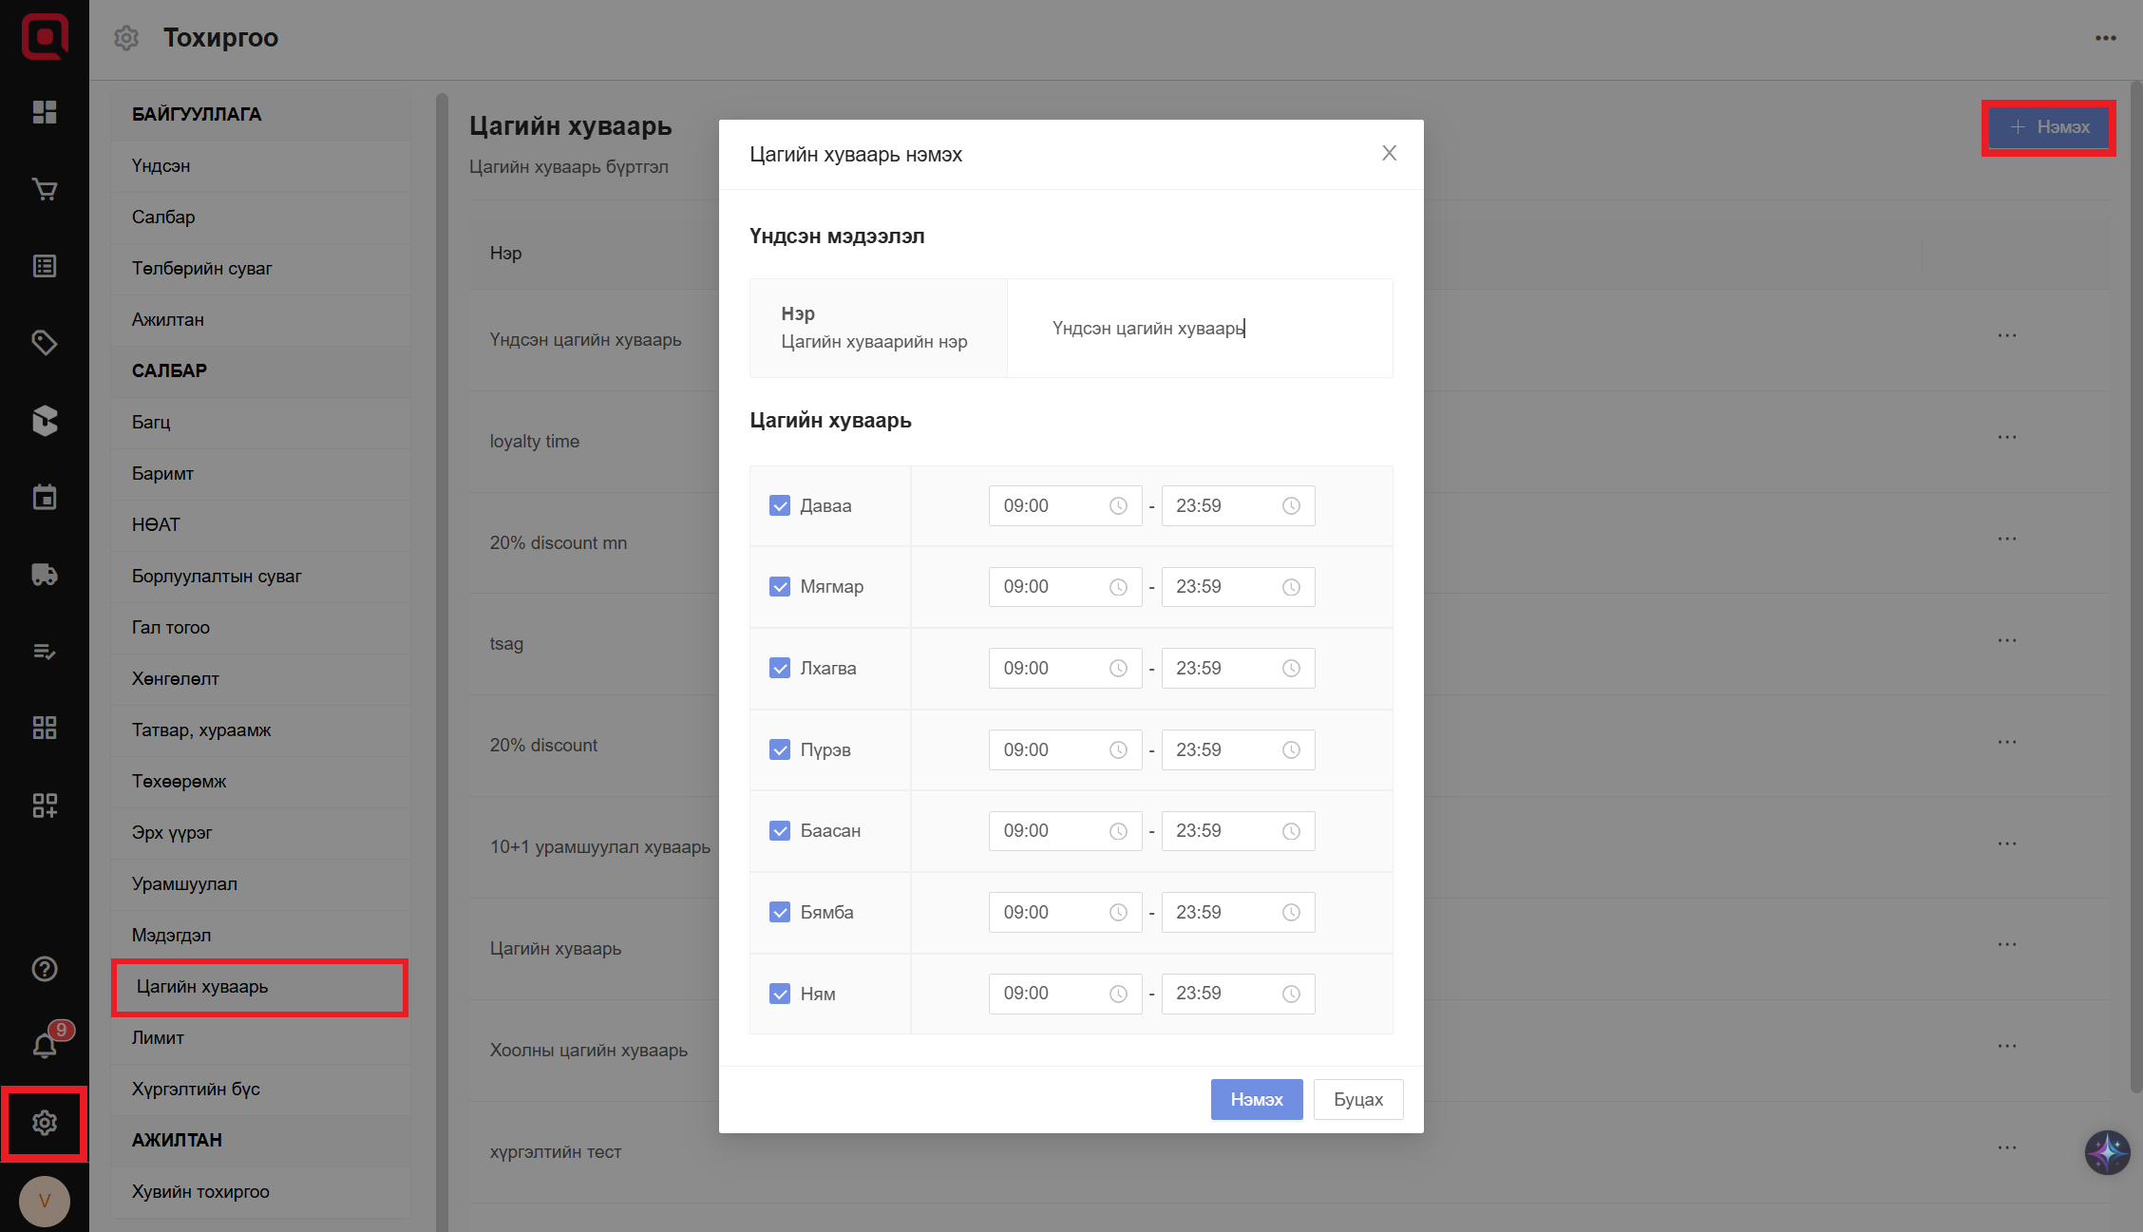Click the Буцах cancel button

pos(1357,1099)
